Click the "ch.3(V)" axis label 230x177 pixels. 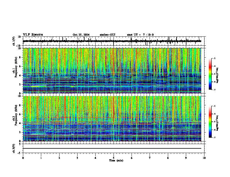click(14, 149)
